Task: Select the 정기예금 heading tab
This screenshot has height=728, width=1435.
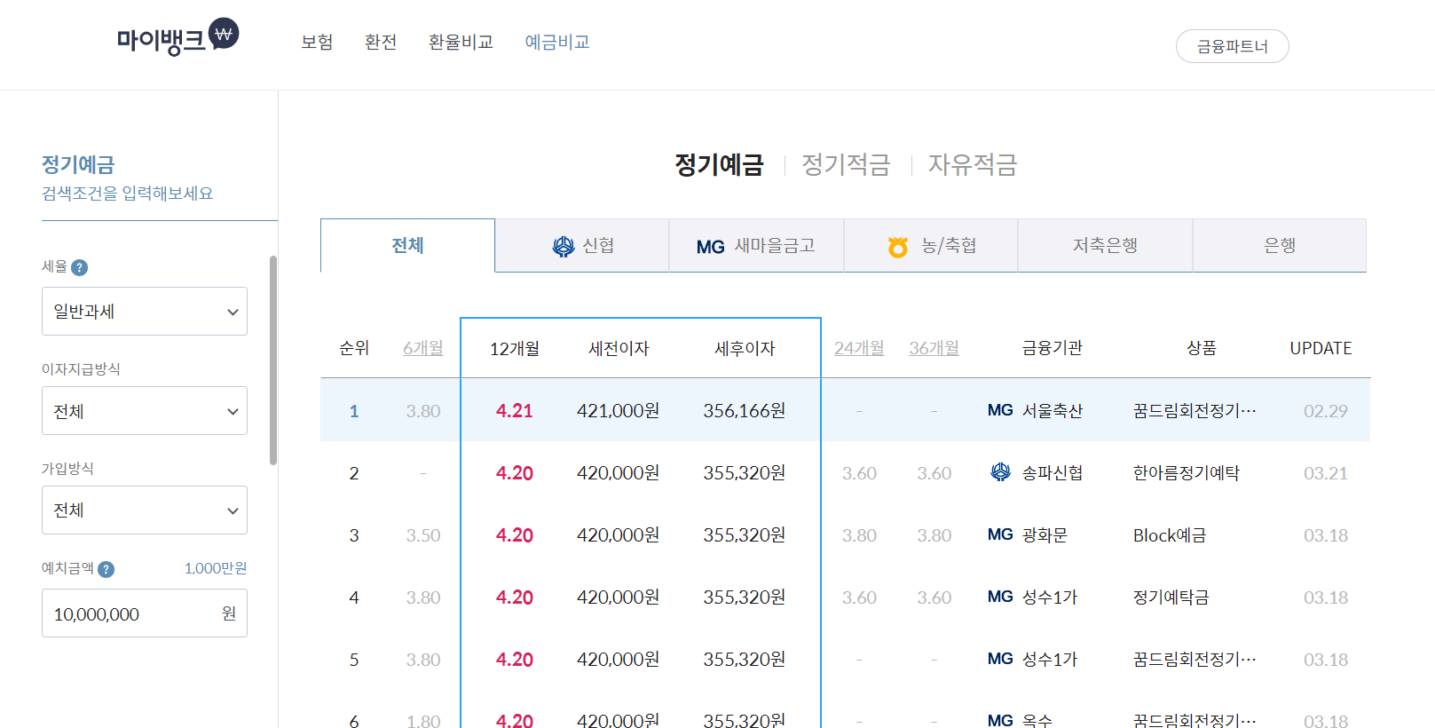Action: [x=719, y=164]
